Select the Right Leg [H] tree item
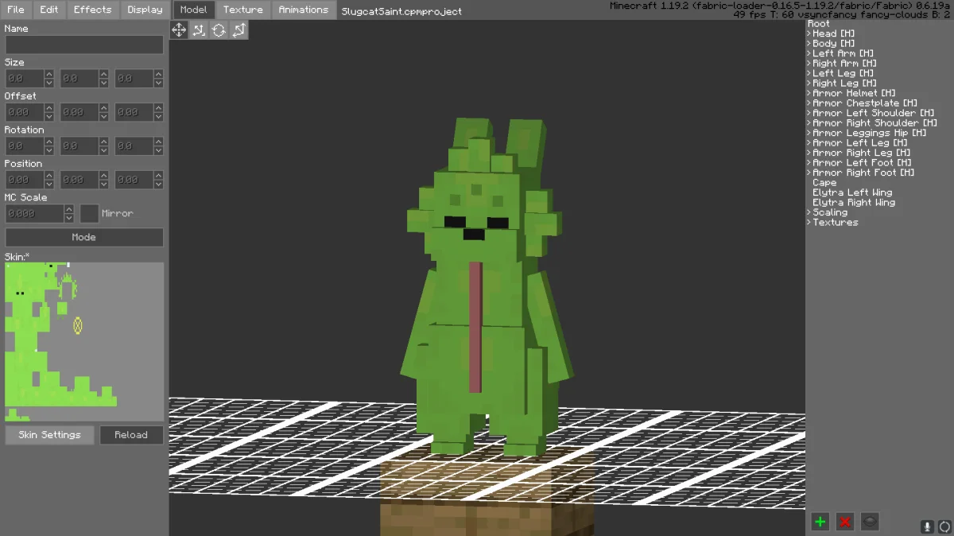The height and width of the screenshot is (536, 954). (844, 84)
